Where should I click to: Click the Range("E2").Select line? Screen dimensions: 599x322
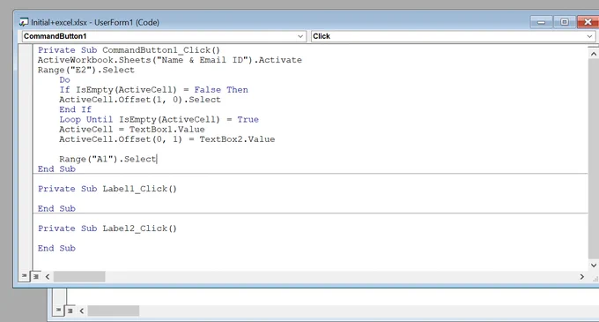(86, 70)
